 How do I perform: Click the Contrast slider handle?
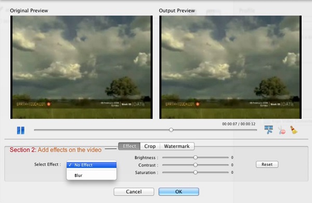[x=196, y=165]
